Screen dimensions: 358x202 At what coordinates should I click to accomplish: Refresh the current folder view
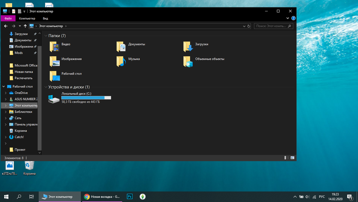point(249,26)
